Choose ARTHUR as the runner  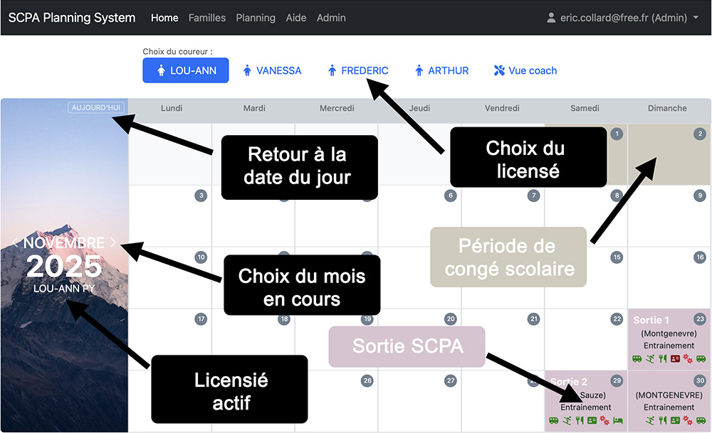[441, 70]
